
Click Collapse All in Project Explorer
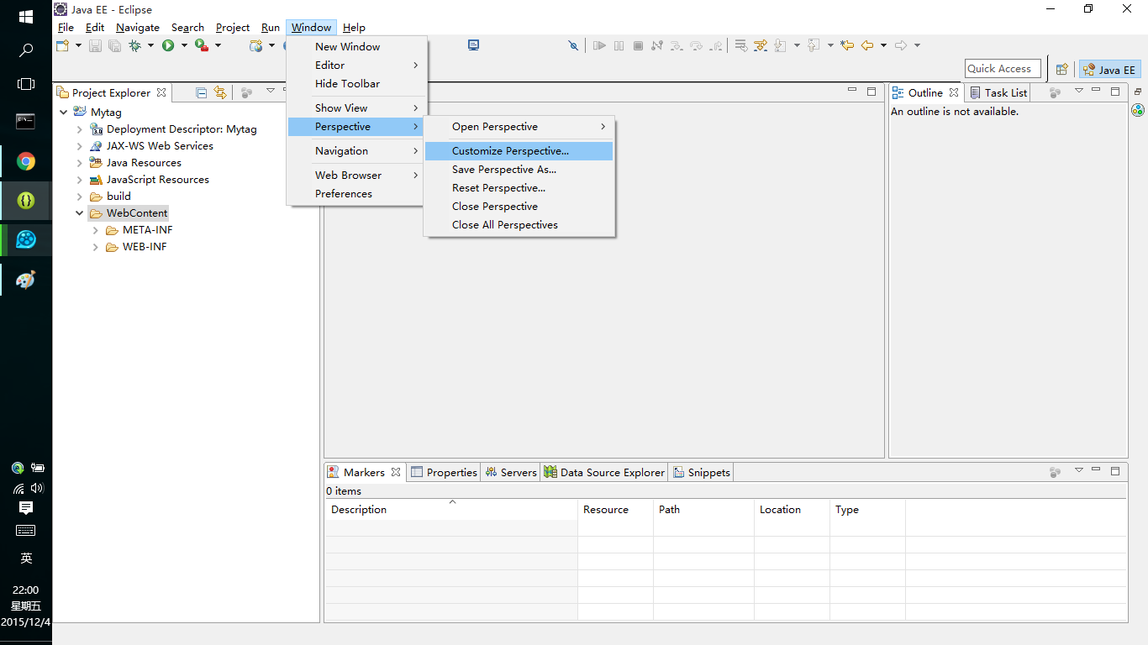tap(202, 92)
